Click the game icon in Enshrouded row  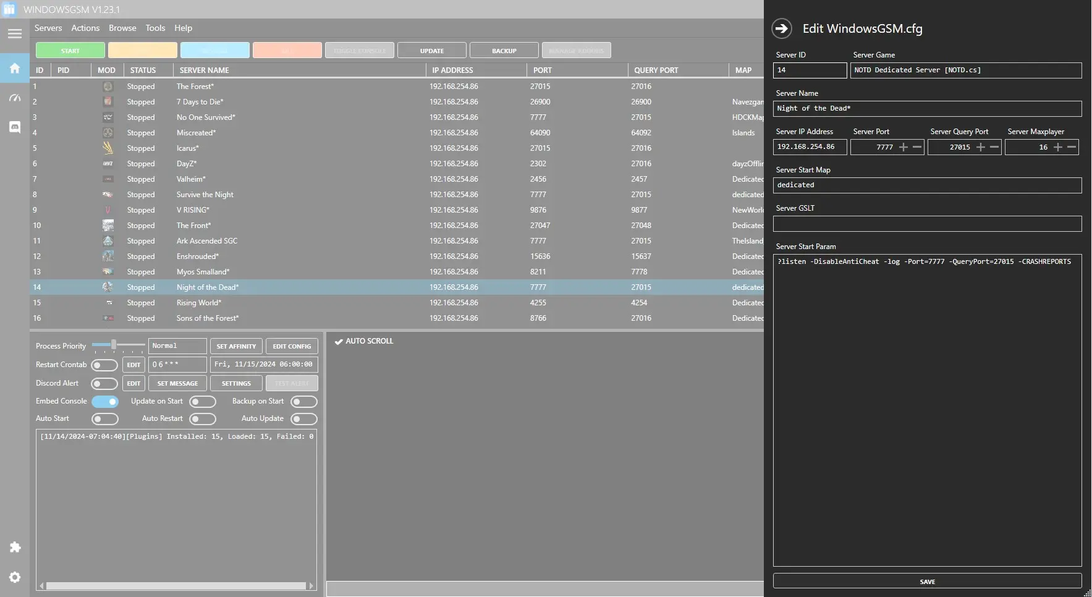click(x=108, y=256)
